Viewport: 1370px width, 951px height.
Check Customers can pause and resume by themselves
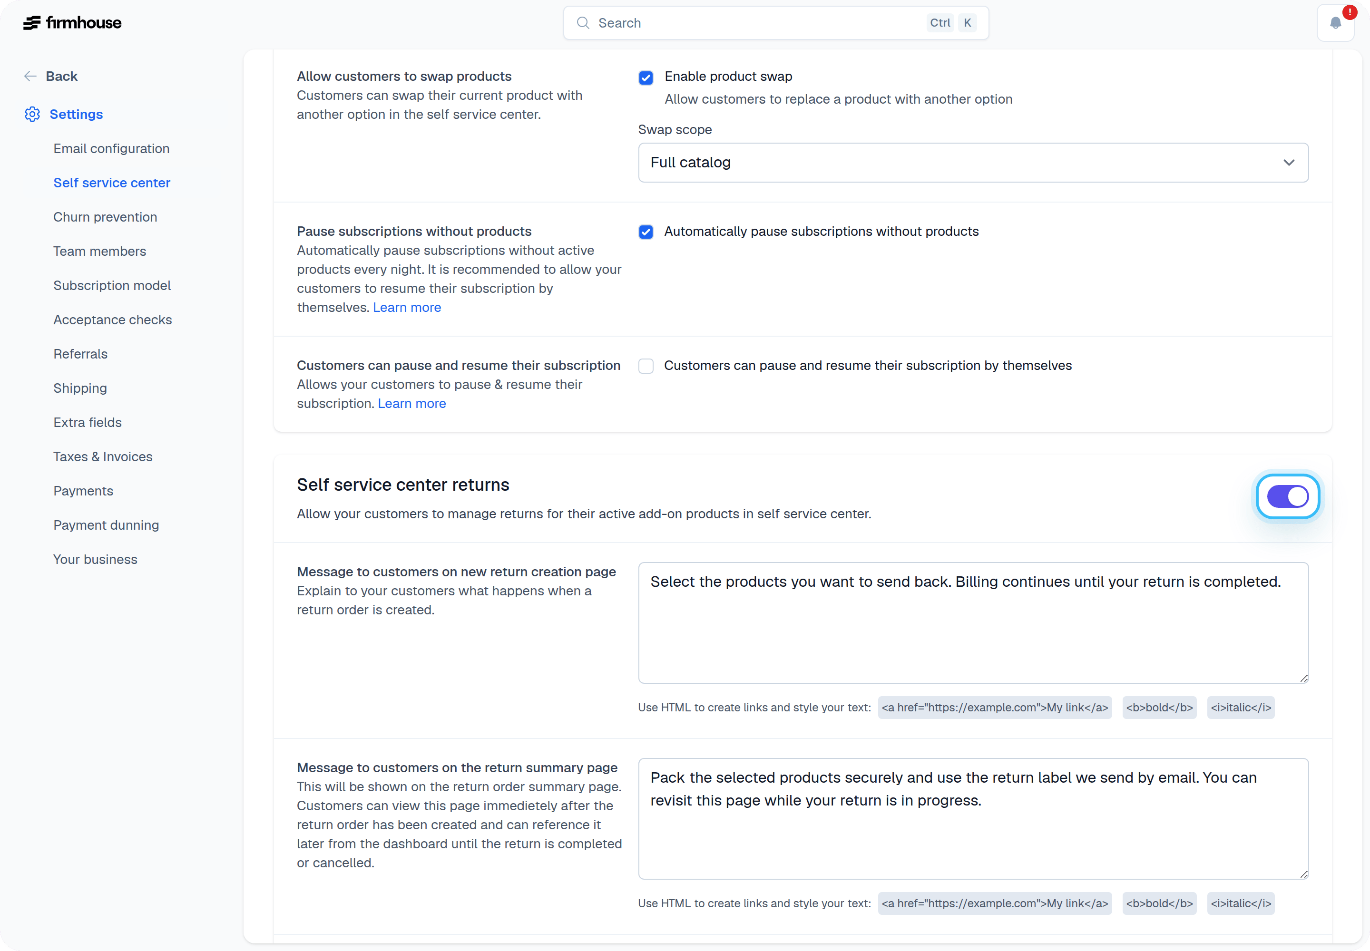click(646, 366)
